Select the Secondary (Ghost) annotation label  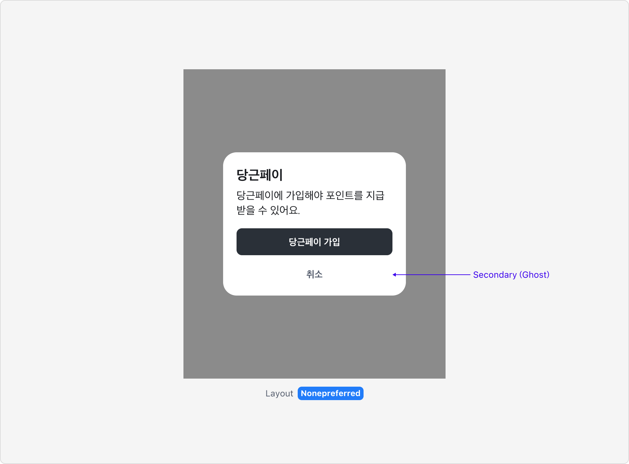click(x=511, y=275)
